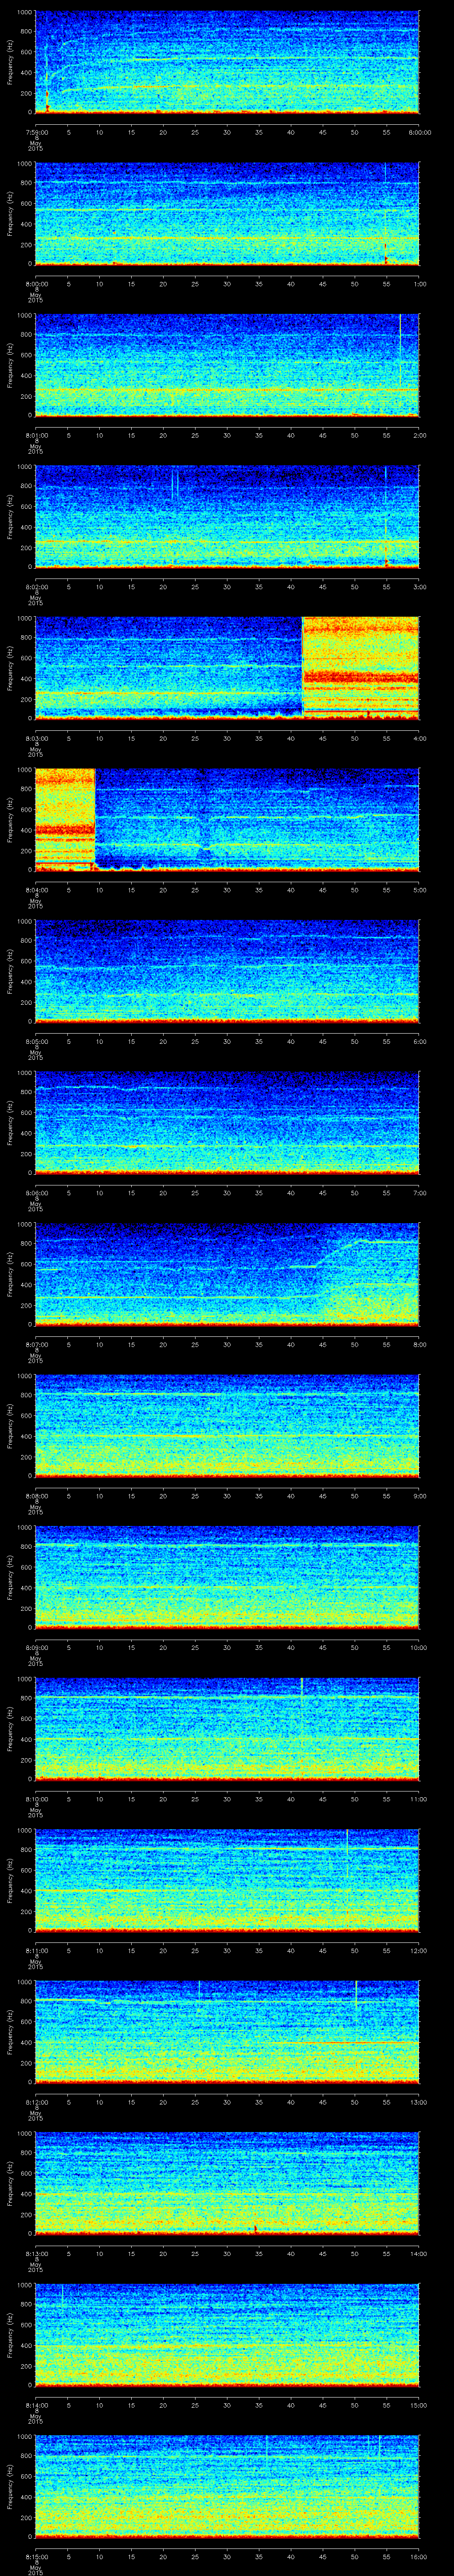
Task: Click the 9:00 end time label
Action: tap(419, 1496)
